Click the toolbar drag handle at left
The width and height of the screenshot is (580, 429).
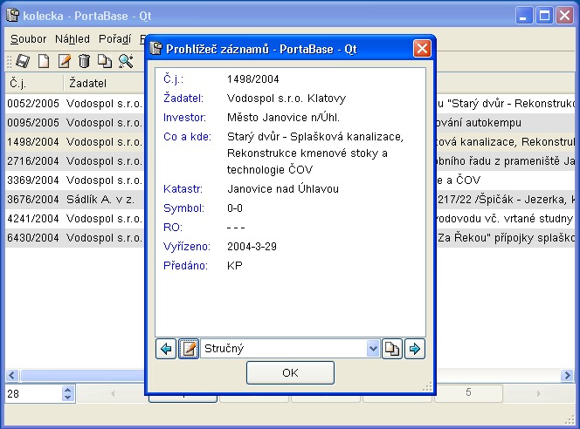tap(10, 61)
